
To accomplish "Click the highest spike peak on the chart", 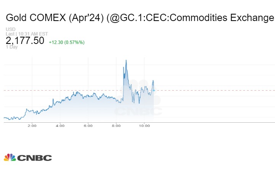I will coord(126,60).
